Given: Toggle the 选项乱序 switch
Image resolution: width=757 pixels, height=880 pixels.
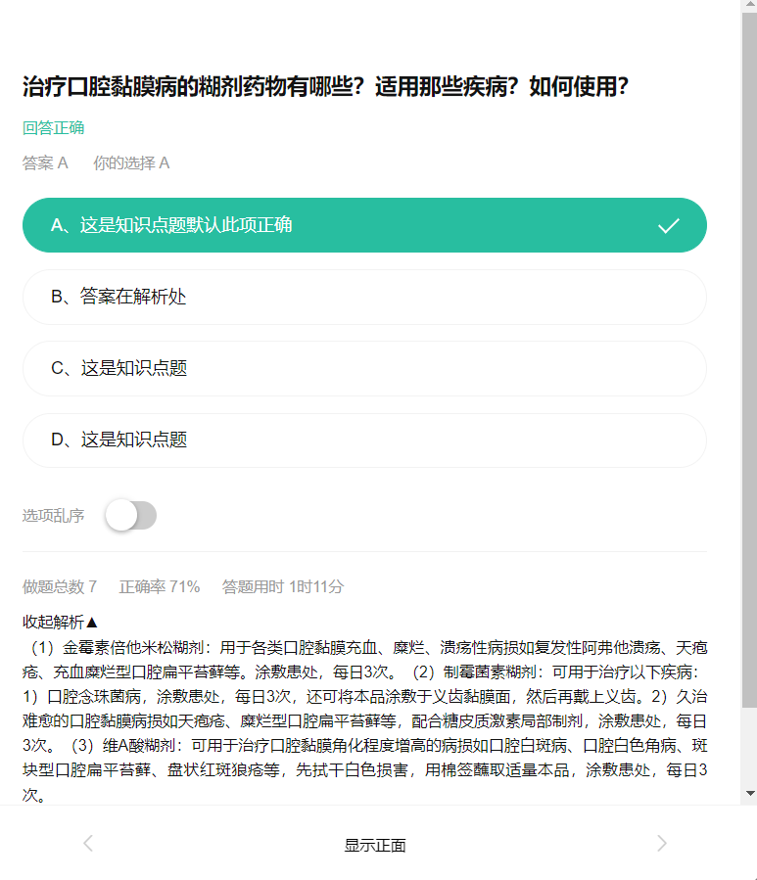Looking at the screenshot, I should (x=131, y=515).
